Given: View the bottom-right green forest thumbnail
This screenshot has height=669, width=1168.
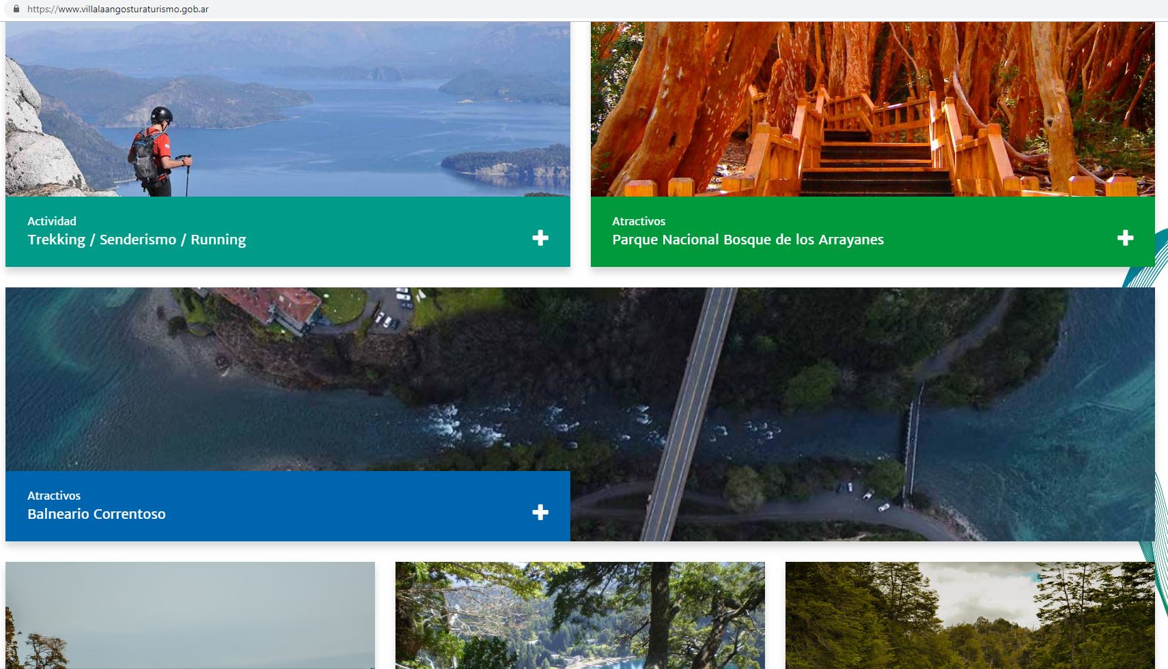Looking at the screenshot, I should pos(970,614).
